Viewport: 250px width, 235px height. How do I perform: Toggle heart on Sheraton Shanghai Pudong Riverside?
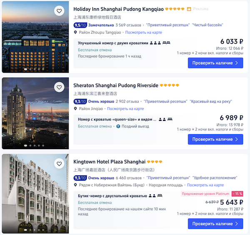pos(59,87)
